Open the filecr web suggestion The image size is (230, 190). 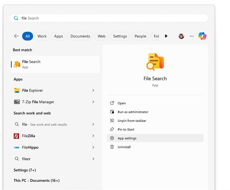(55, 159)
